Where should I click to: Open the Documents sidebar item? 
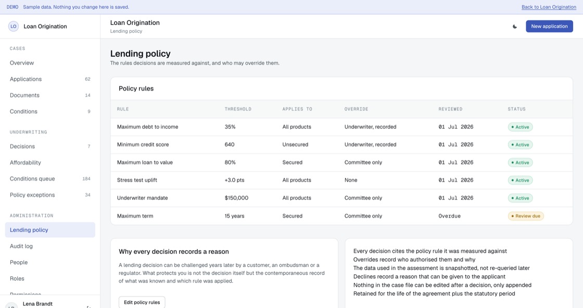pos(50,95)
